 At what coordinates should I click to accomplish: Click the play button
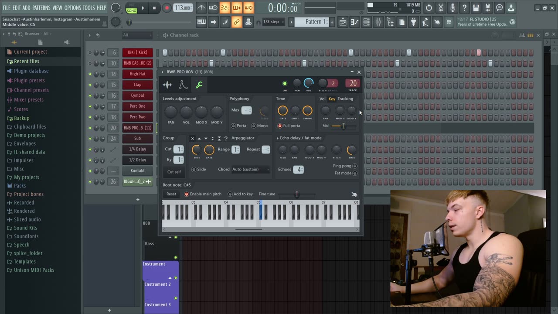click(143, 8)
